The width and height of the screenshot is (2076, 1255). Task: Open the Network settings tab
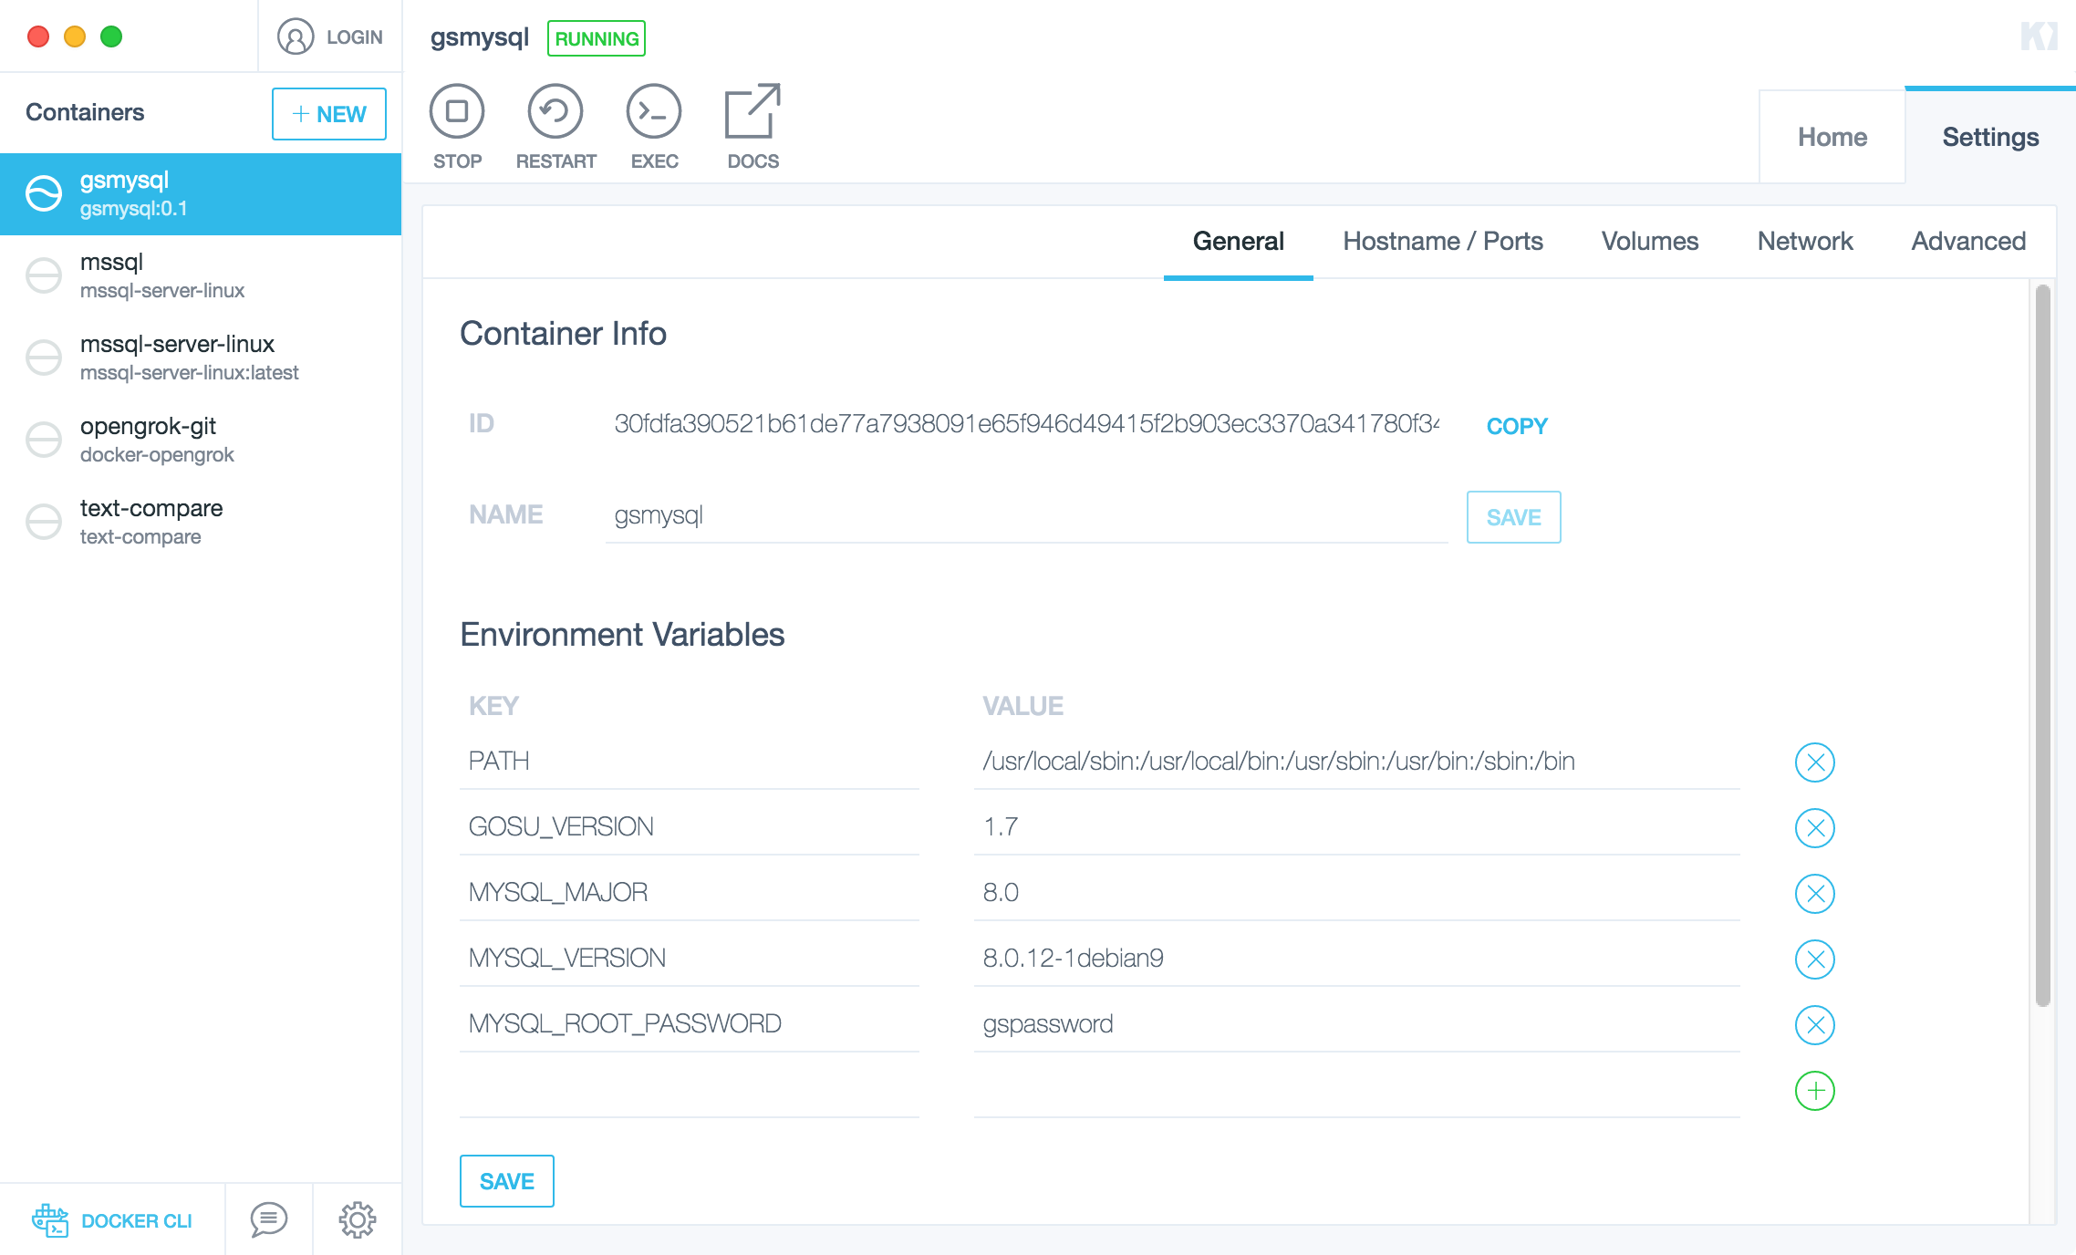point(1804,239)
